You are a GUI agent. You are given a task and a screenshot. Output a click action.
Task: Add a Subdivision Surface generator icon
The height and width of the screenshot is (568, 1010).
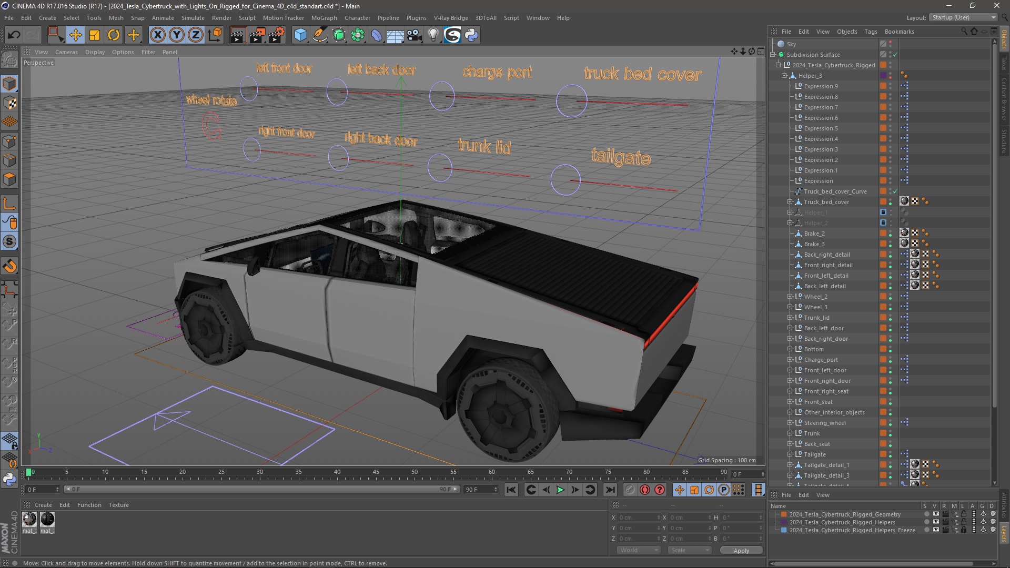339,35
